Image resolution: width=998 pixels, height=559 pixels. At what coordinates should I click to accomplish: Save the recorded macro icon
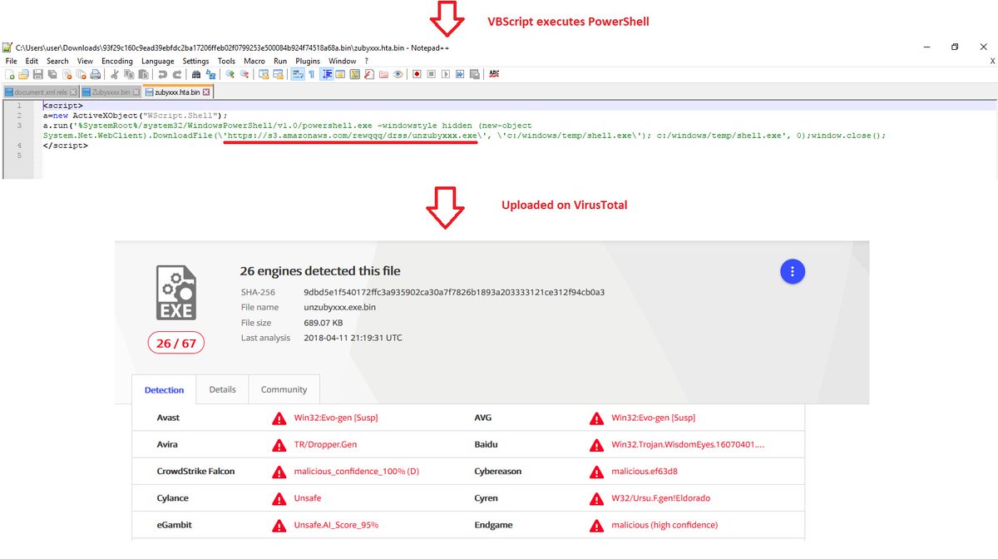click(x=474, y=74)
